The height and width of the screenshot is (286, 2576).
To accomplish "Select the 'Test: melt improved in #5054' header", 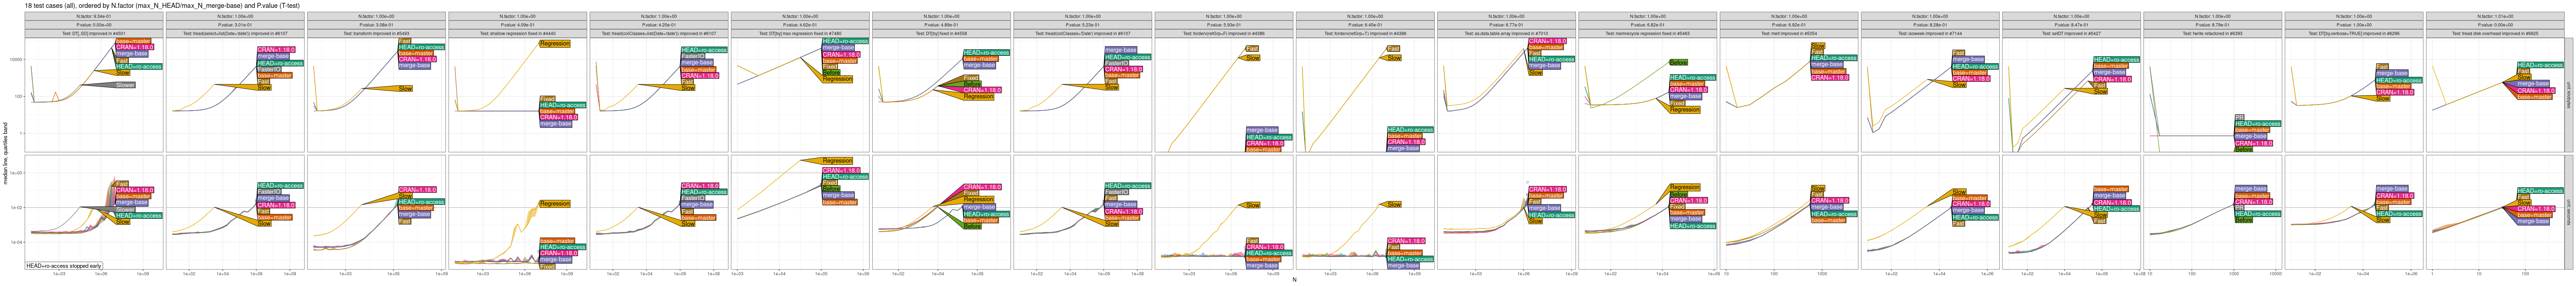I will pyautogui.click(x=1788, y=33).
